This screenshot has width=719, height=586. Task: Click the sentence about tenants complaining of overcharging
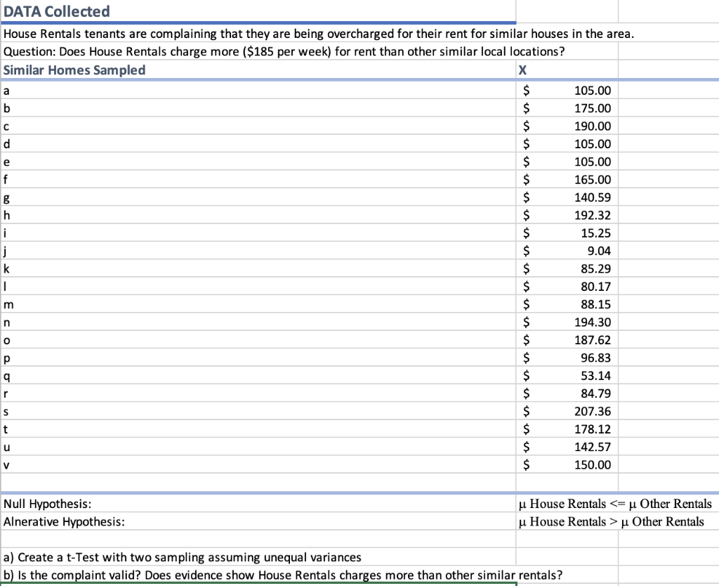(x=319, y=34)
